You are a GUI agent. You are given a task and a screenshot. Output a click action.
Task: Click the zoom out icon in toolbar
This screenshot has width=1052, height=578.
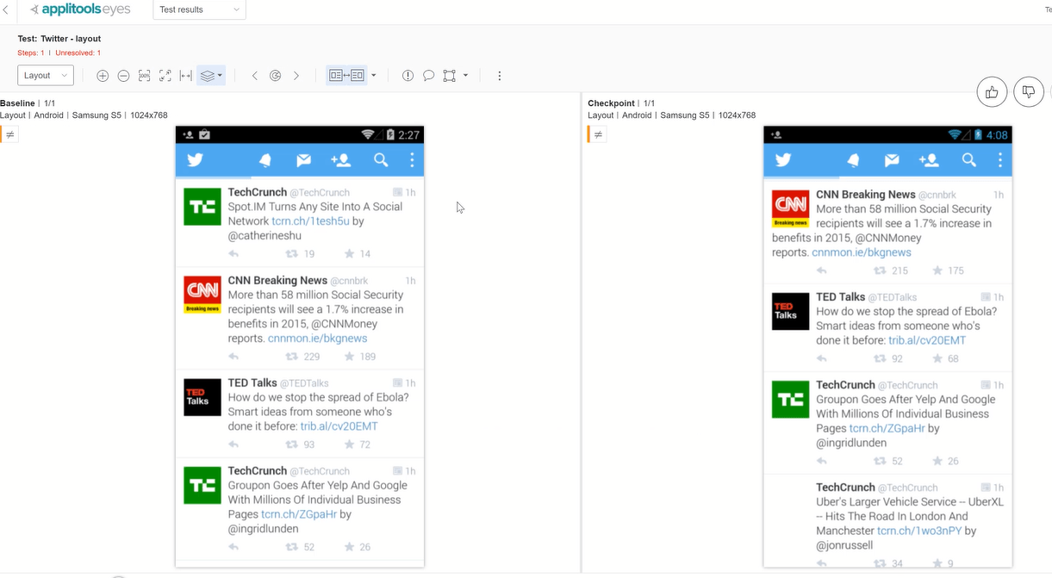tap(123, 76)
